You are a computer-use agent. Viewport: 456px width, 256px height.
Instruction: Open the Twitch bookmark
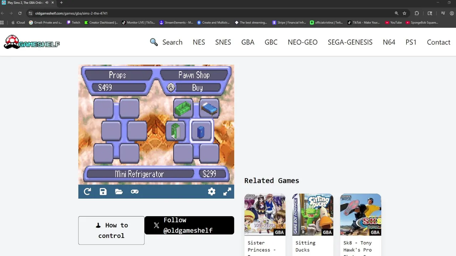click(x=73, y=22)
